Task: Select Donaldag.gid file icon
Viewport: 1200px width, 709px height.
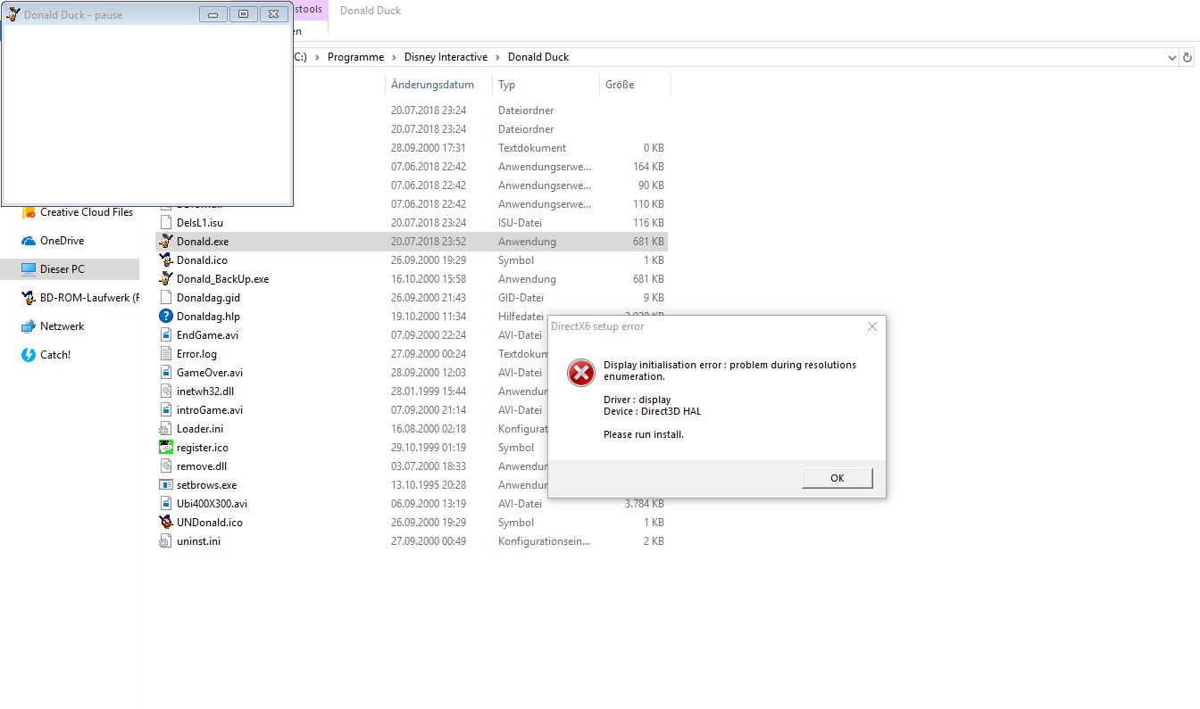Action: [165, 298]
